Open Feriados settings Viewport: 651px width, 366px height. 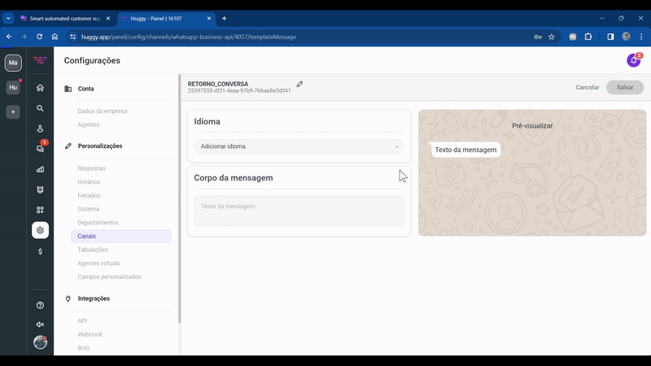[89, 195]
